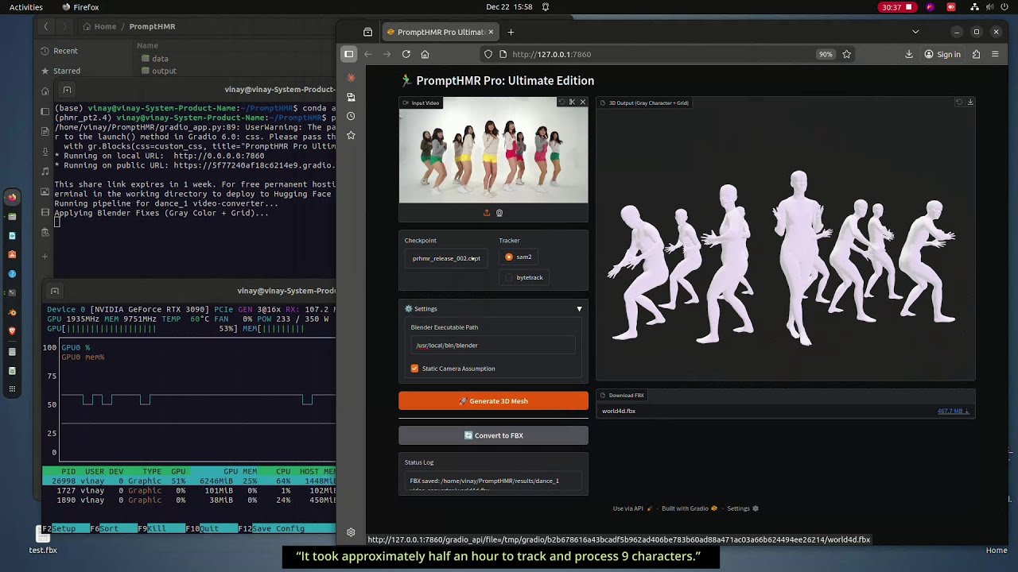Reload the PromptHMR page in Firefox
The height and width of the screenshot is (572, 1018).
[406, 54]
